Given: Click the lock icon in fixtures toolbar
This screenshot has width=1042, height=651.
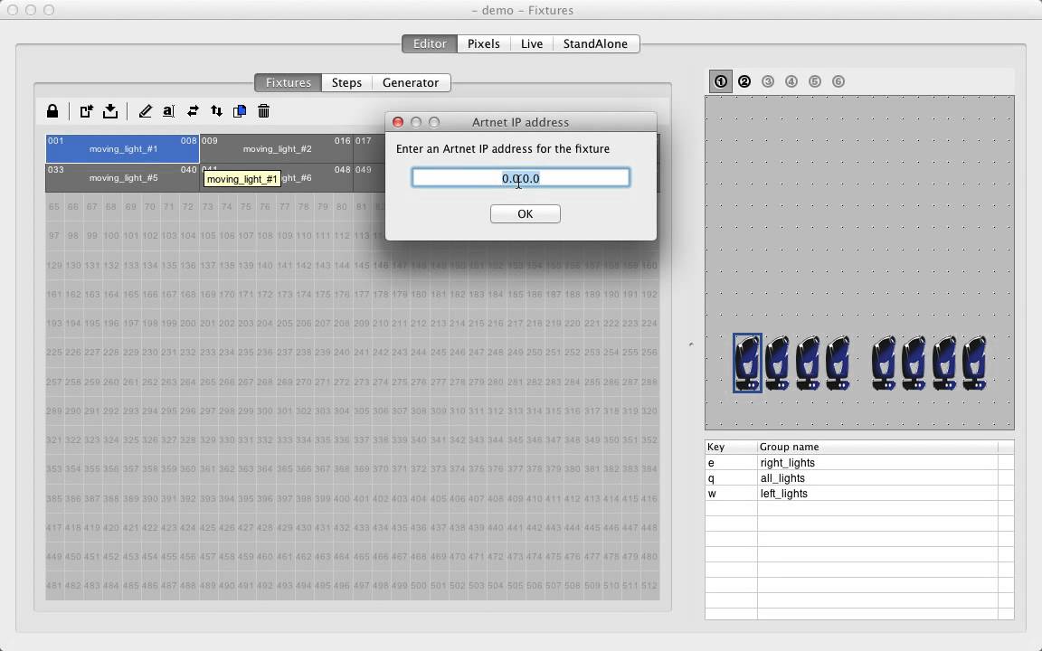Looking at the screenshot, I should coord(52,111).
